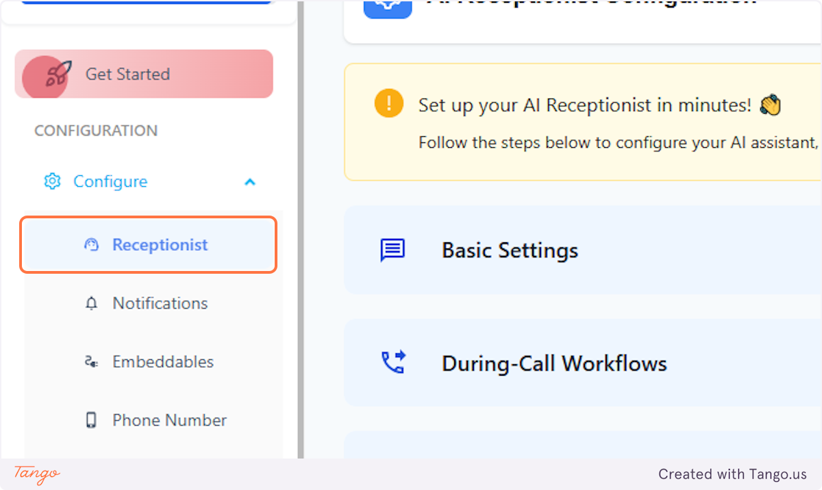Click the yellow warning exclamation icon
Image resolution: width=822 pixels, height=490 pixels.
388,103
